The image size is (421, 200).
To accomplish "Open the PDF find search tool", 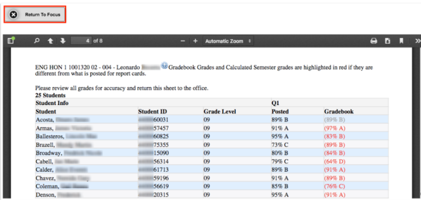I will (x=37, y=41).
